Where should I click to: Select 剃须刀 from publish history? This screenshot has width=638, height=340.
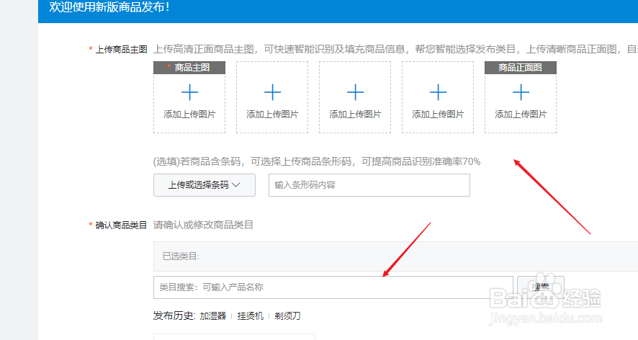287,316
